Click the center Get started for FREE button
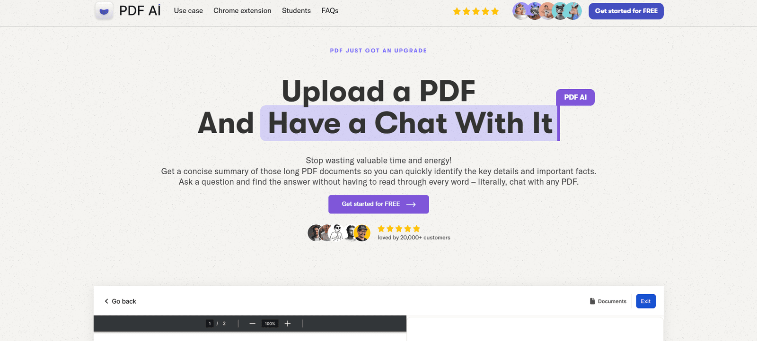The image size is (757, 341). (378, 204)
